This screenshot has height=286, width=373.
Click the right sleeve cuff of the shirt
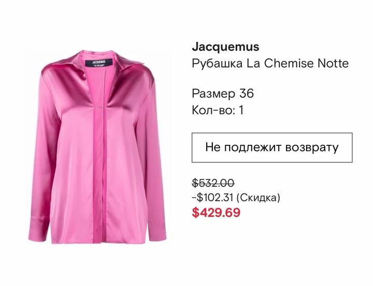(157, 229)
